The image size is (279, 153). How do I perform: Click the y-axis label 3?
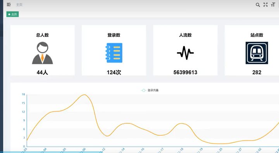click(x=24, y=138)
